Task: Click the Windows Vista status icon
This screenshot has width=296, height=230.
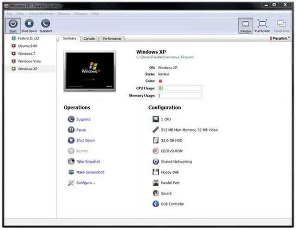Action: (13, 61)
